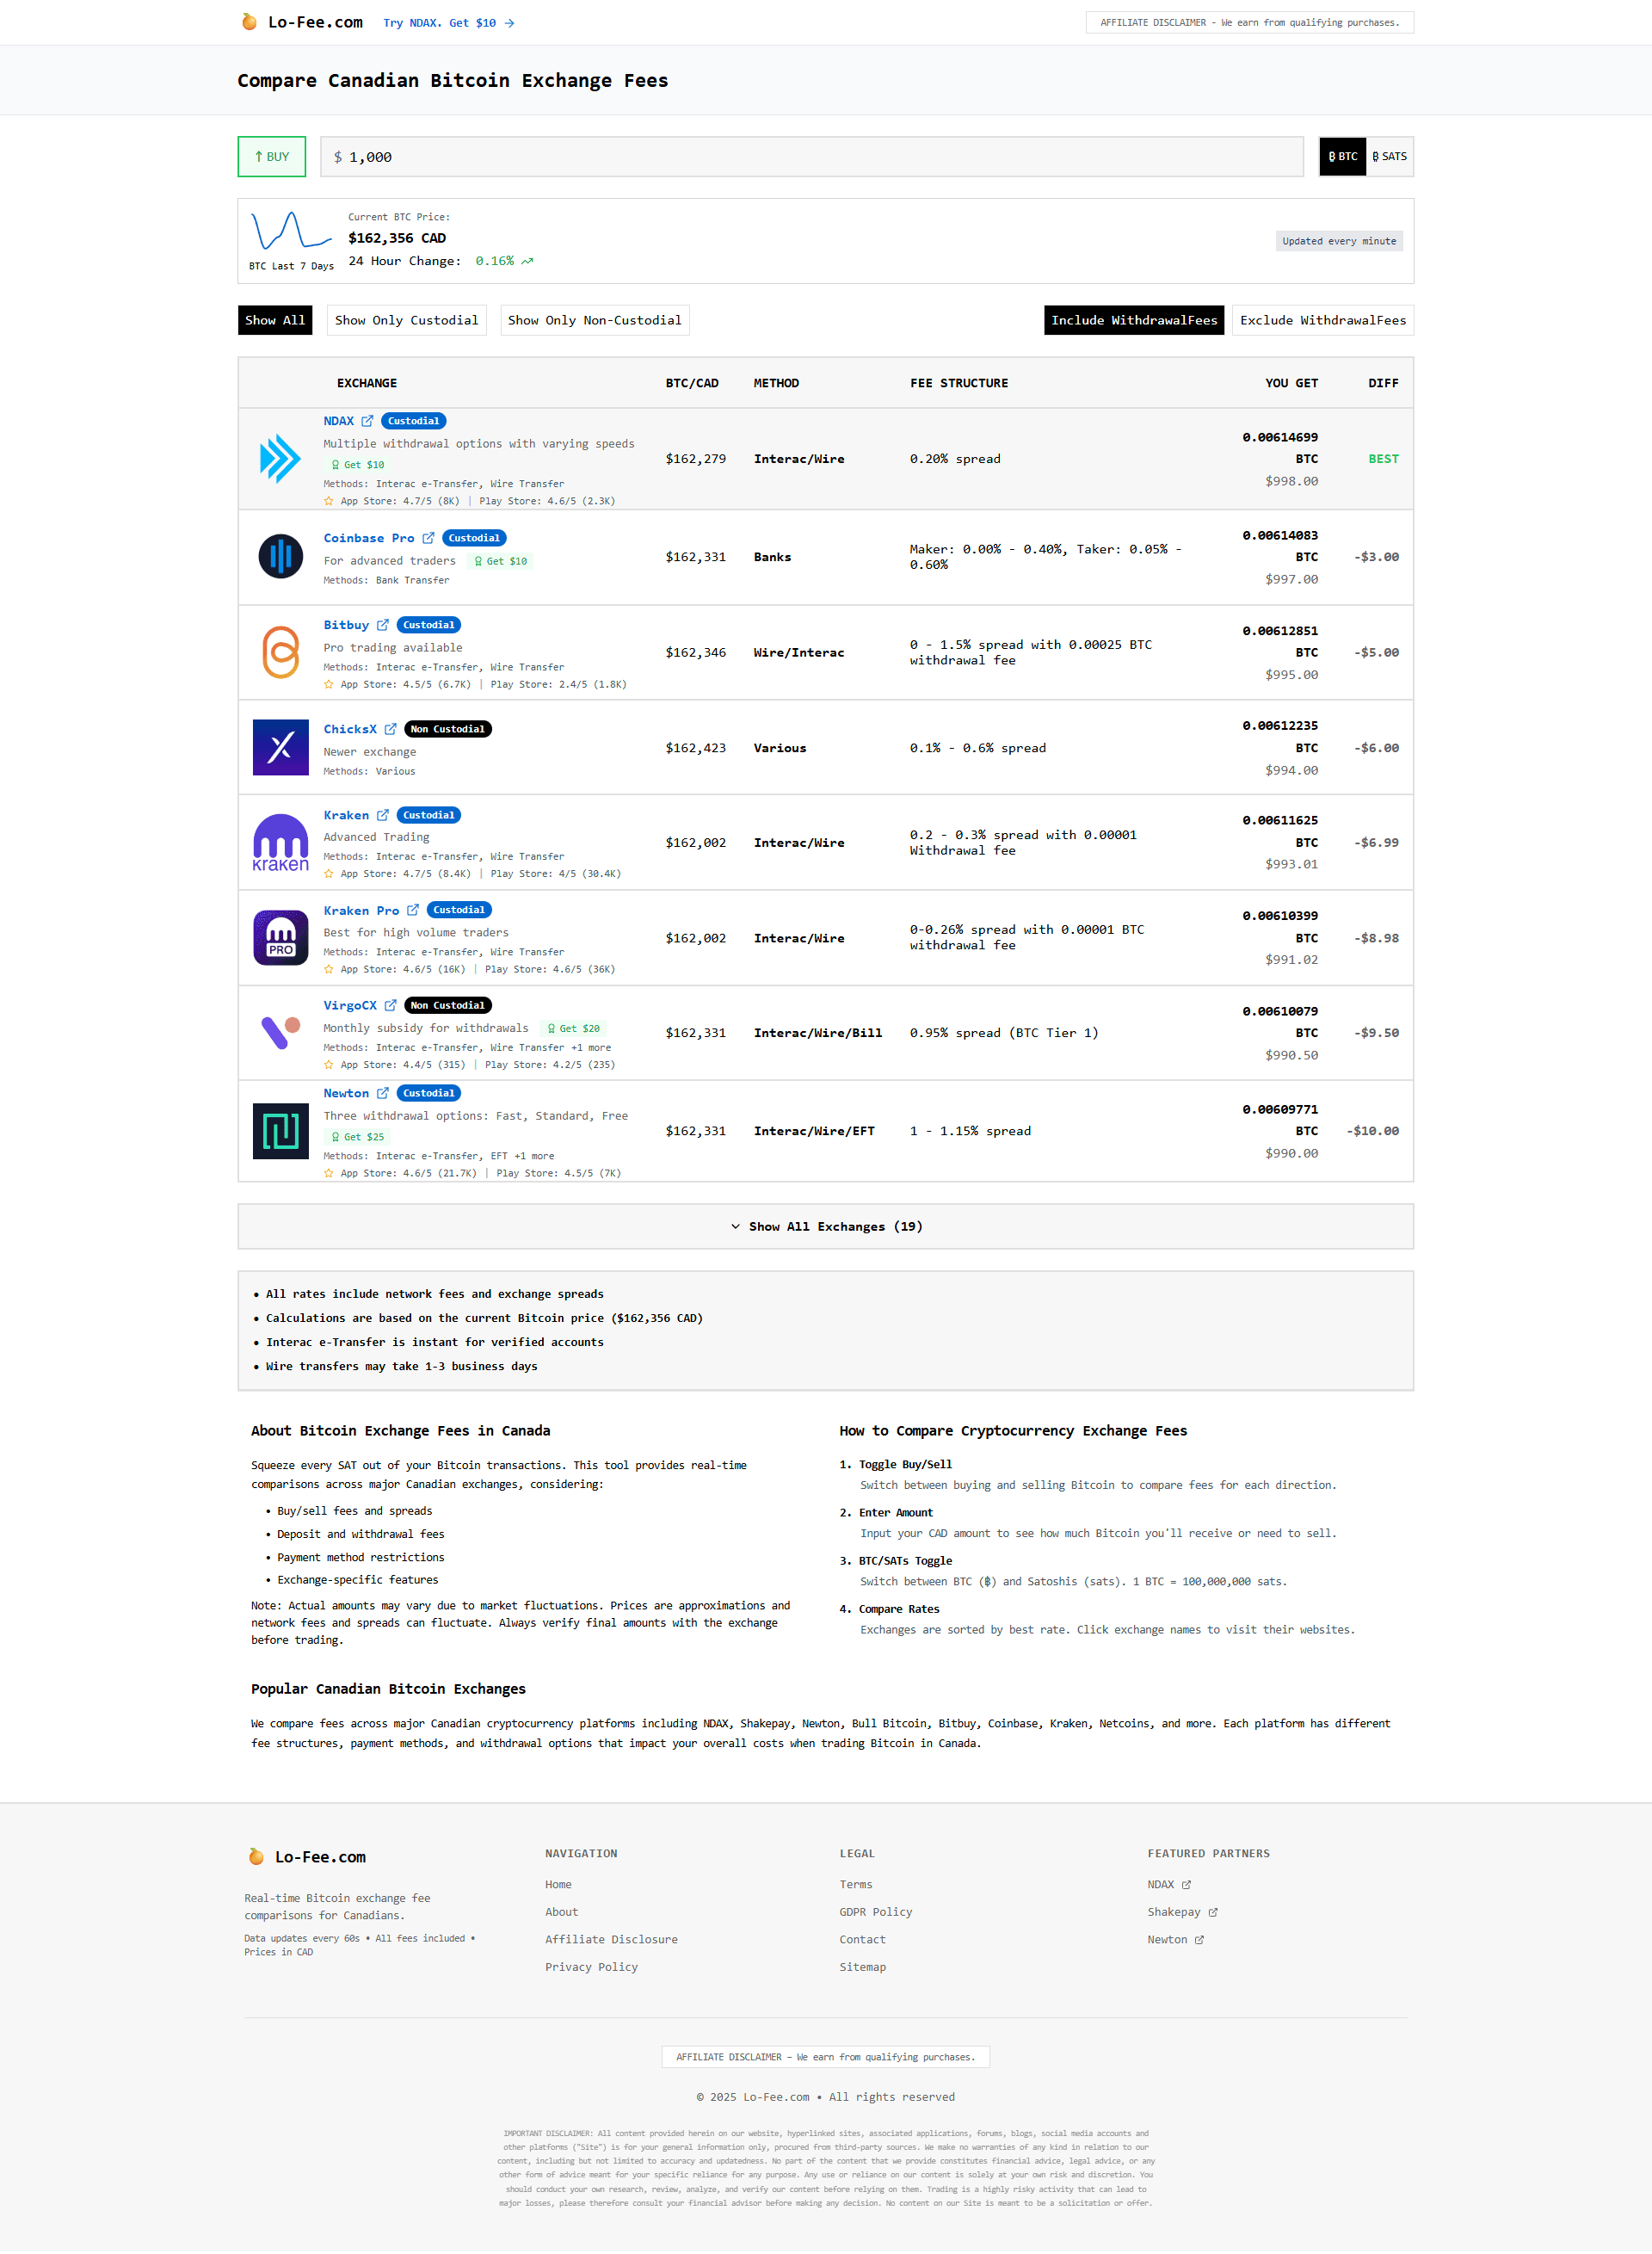Open NDAX external link icon
Image resolution: width=1652 pixels, height=2254 pixels.
click(367, 421)
